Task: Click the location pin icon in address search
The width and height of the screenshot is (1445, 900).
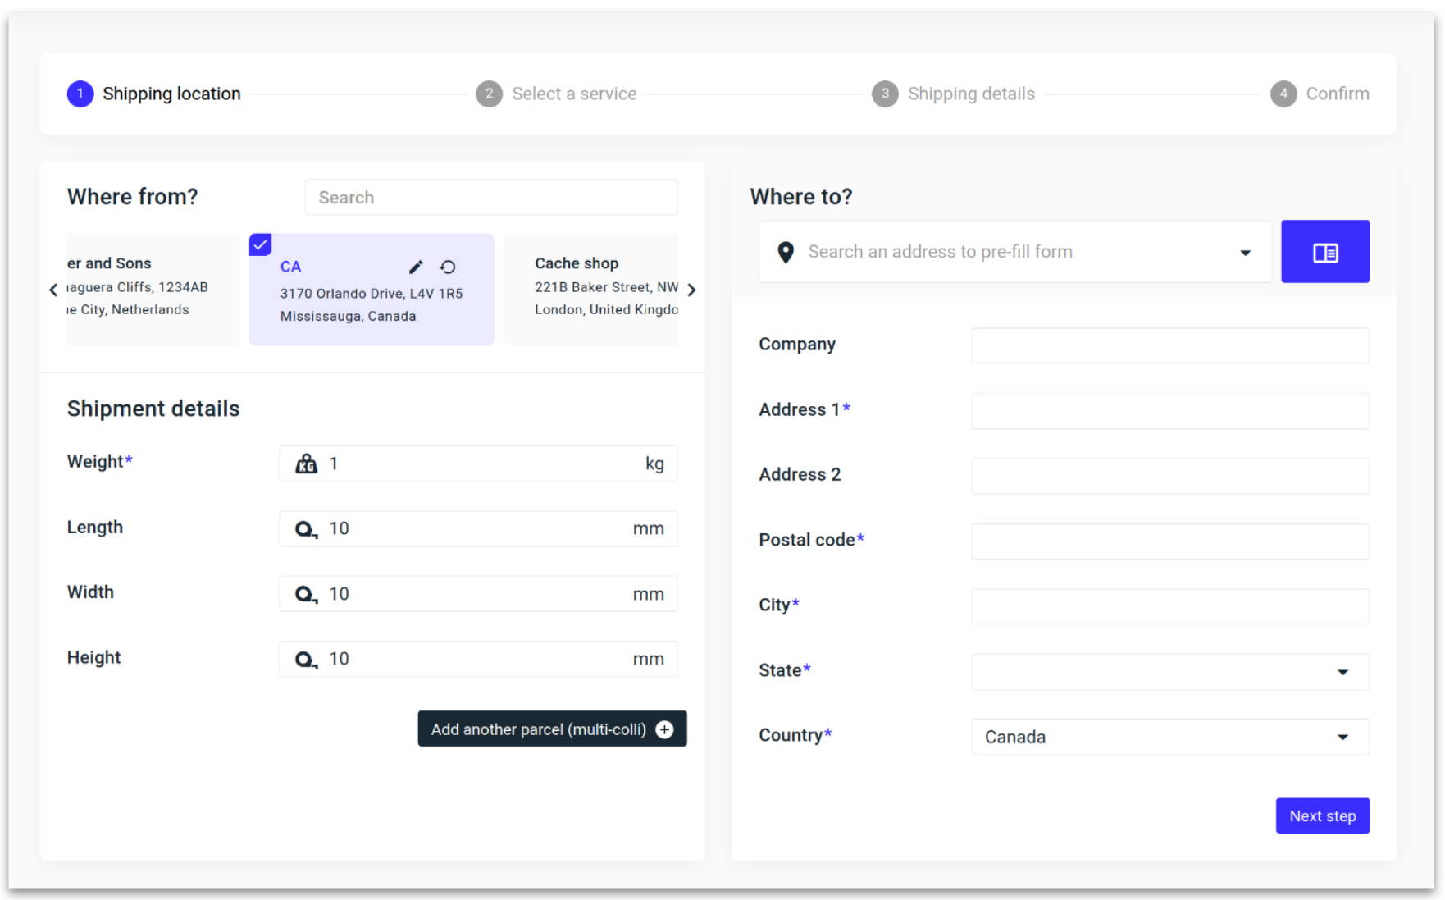Action: click(785, 252)
